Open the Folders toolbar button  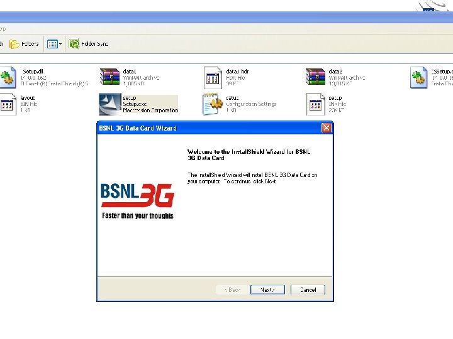click(24, 44)
